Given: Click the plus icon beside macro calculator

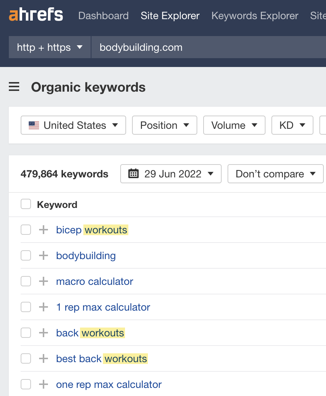Looking at the screenshot, I should pos(43,281).
